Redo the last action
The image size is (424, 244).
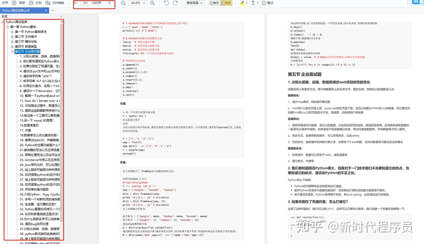pos(175,3)
